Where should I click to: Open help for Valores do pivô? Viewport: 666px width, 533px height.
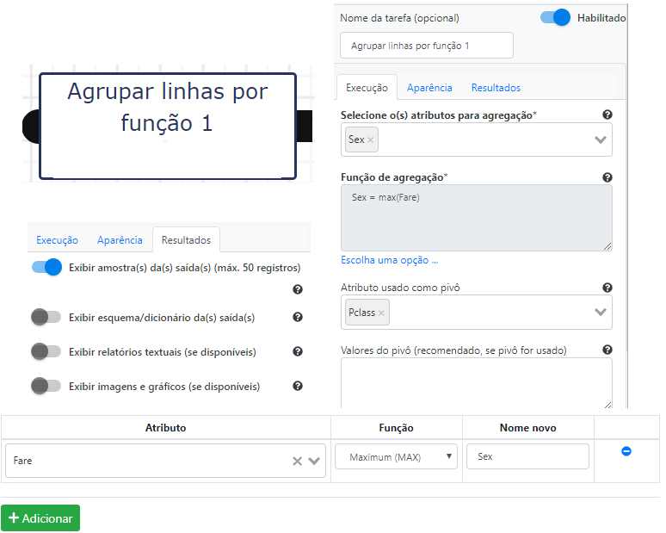coord(607,350)
